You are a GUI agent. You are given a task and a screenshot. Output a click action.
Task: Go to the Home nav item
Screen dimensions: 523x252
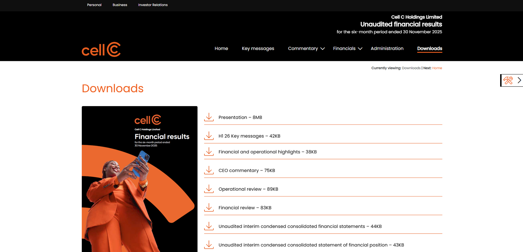pos(221,48)
